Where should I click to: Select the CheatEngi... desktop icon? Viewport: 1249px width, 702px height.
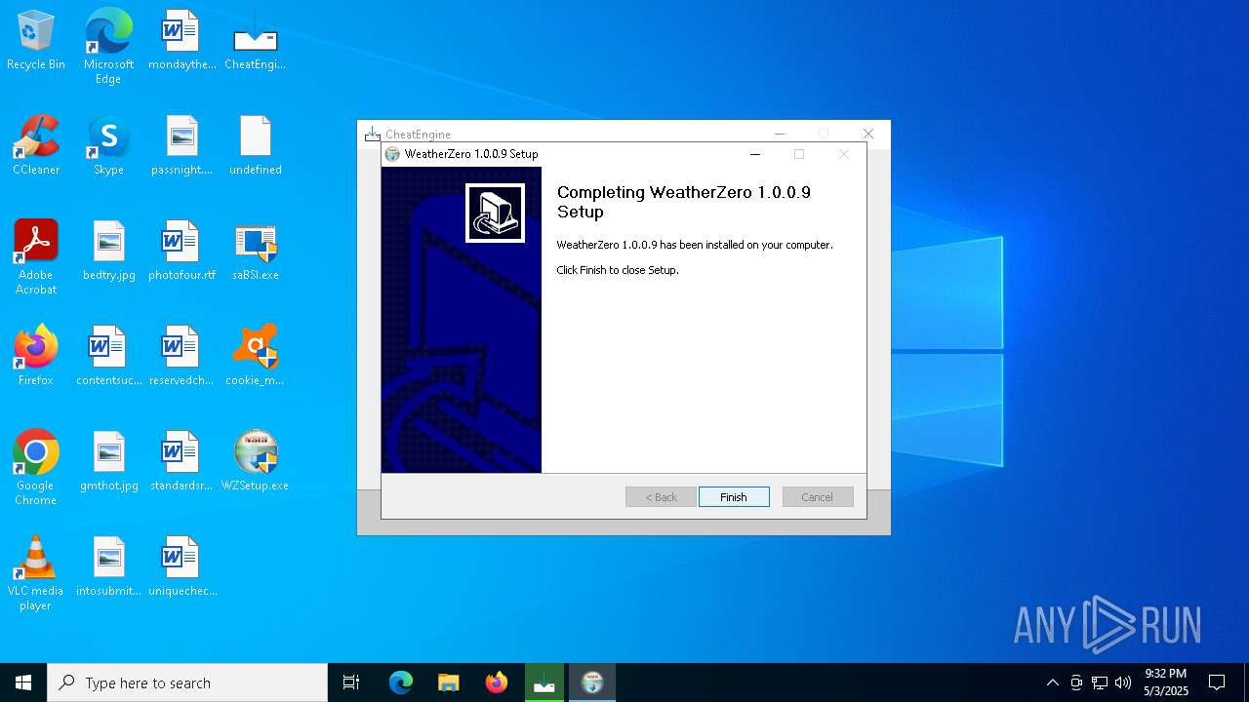tap(256, 41)
